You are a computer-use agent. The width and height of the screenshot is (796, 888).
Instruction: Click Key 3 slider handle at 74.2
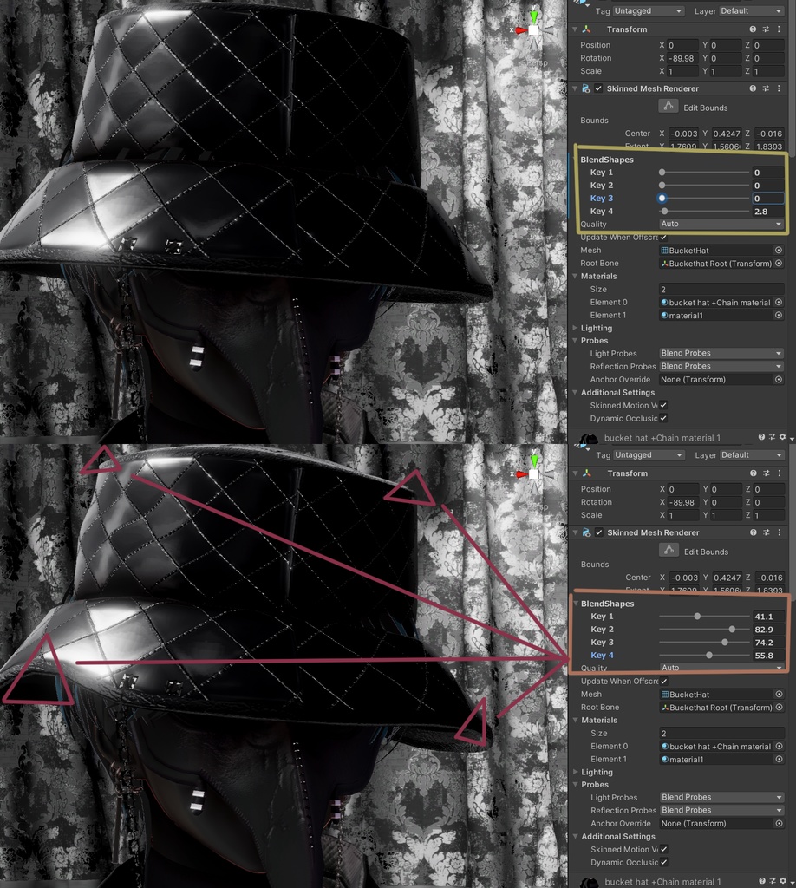(x=725, y=643)
